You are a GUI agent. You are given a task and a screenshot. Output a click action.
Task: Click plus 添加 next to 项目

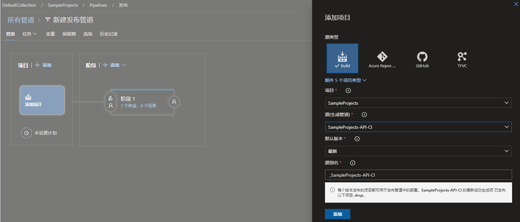coord(43,65)
